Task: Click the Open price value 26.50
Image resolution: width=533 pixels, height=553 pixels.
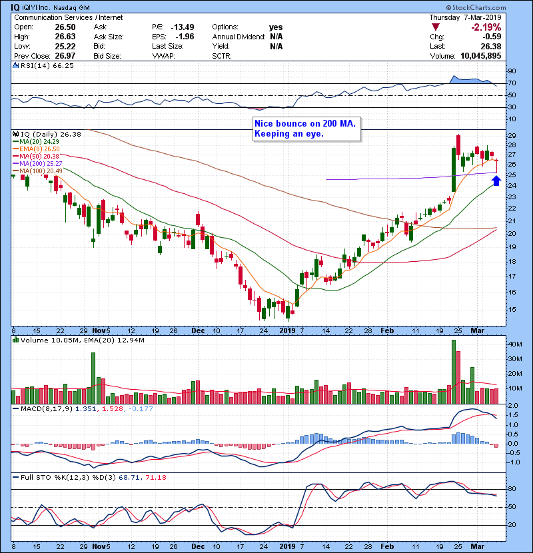Action: [x=65, y=27]
